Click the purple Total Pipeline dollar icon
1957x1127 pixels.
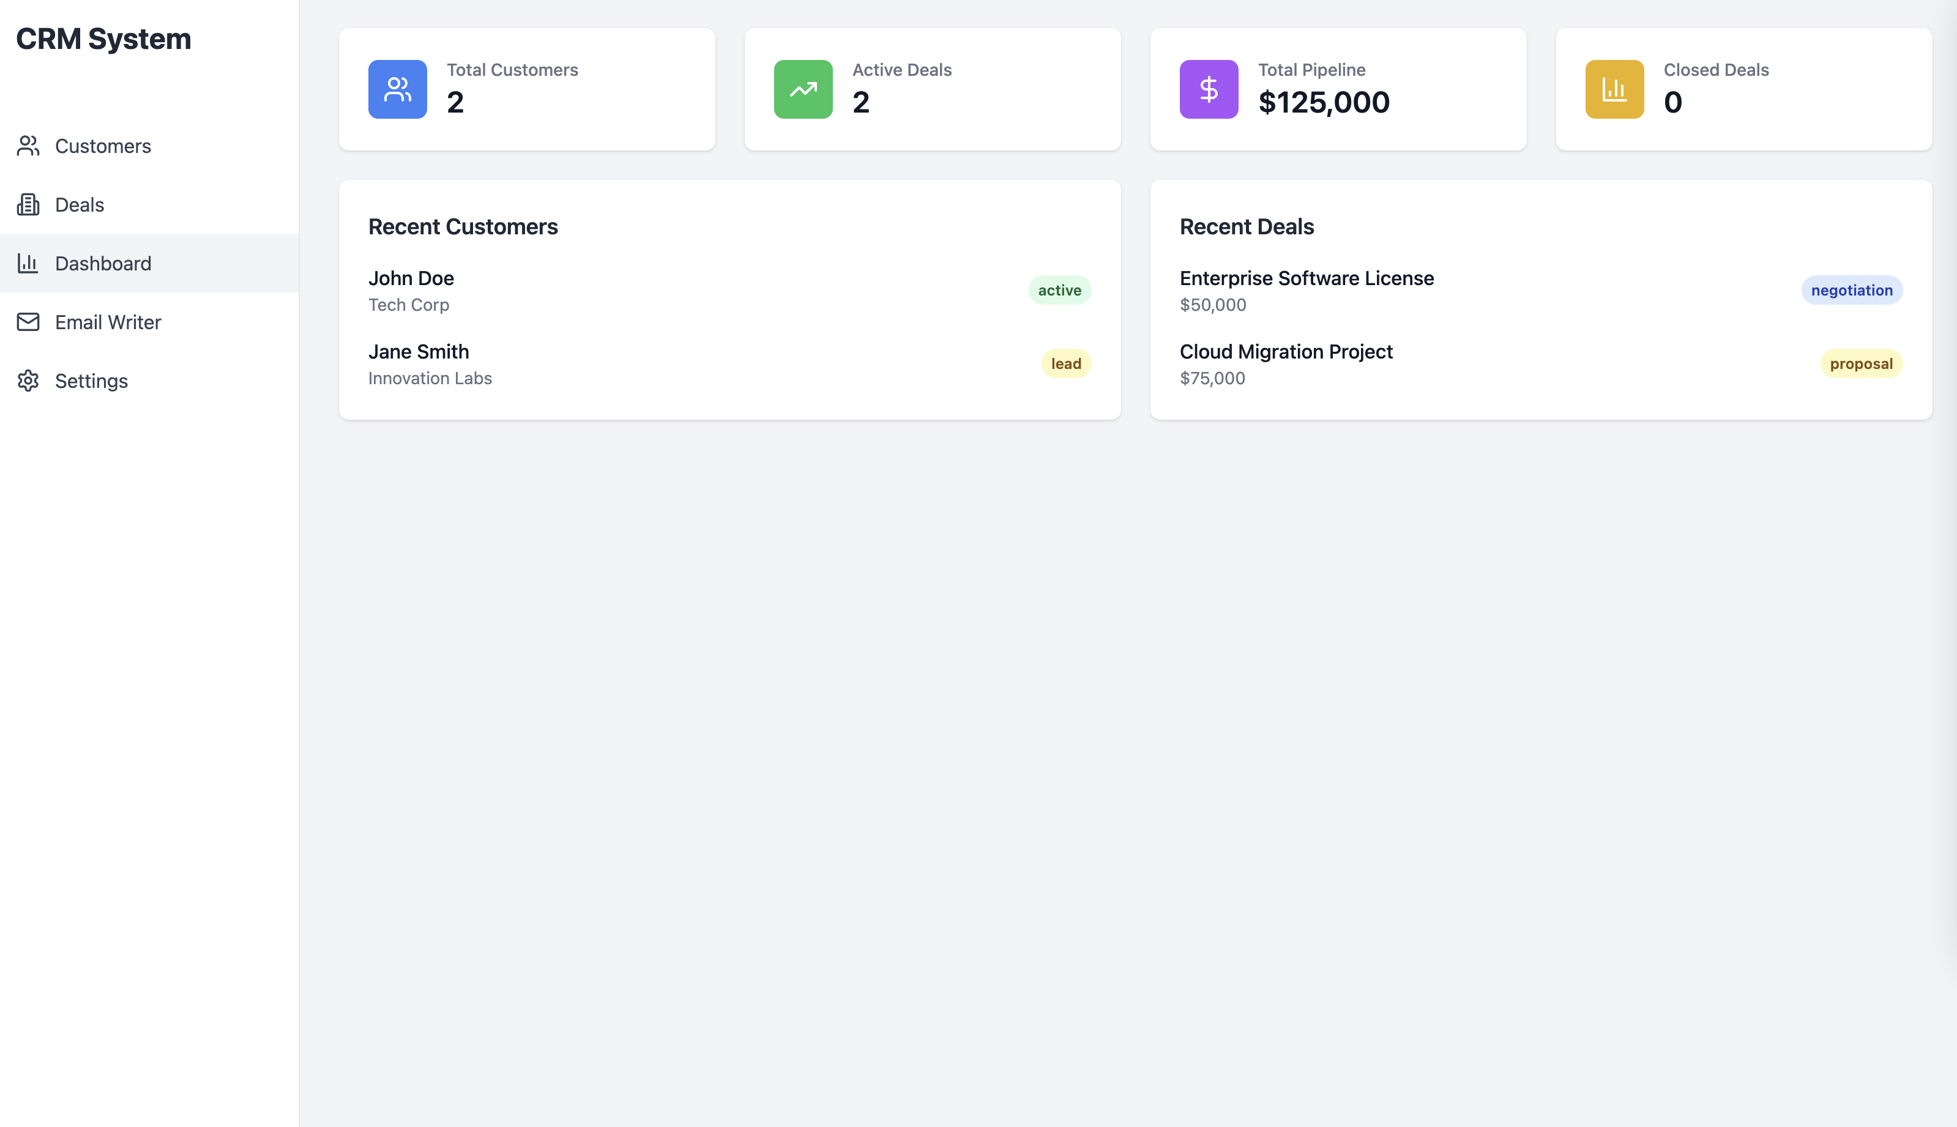(1207, 89)
